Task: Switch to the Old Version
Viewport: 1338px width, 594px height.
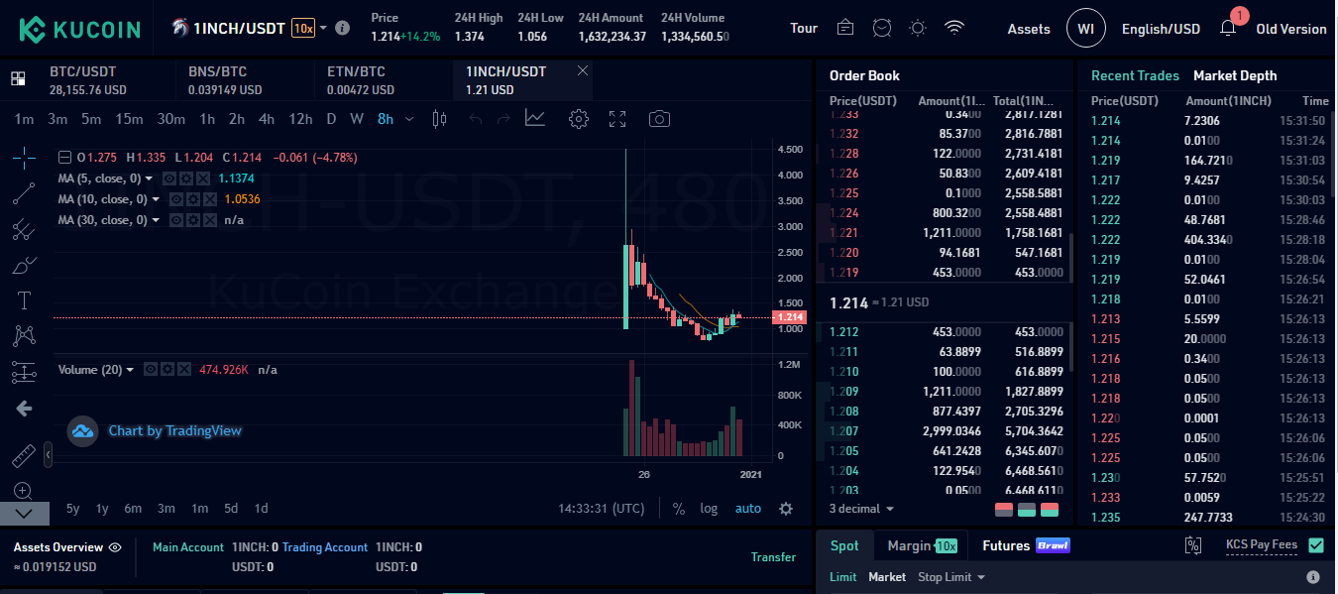Action: coord(1291,29)
